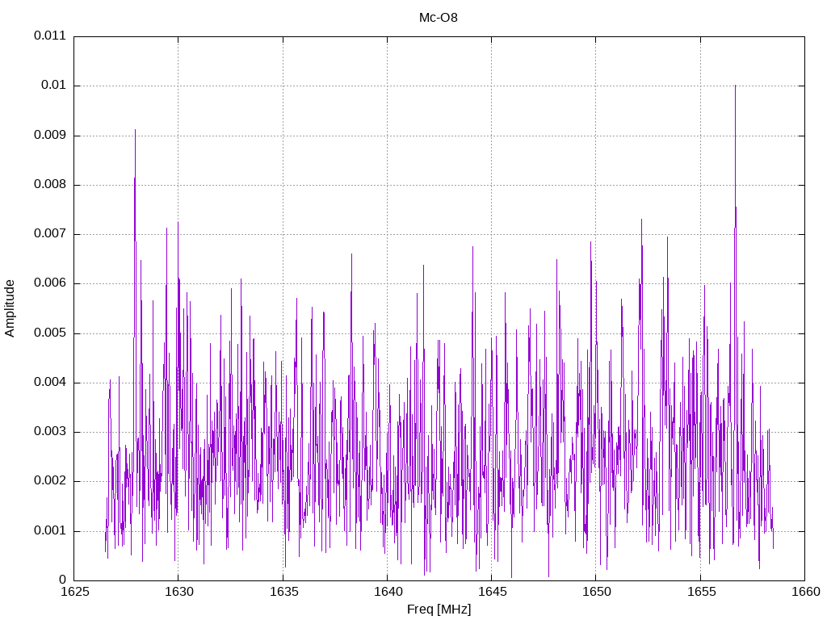Image resolution: width=827 pixels, height=620 pixels.
Task: Click the y-axis tick label 0.011
Action: click(50, 36)
